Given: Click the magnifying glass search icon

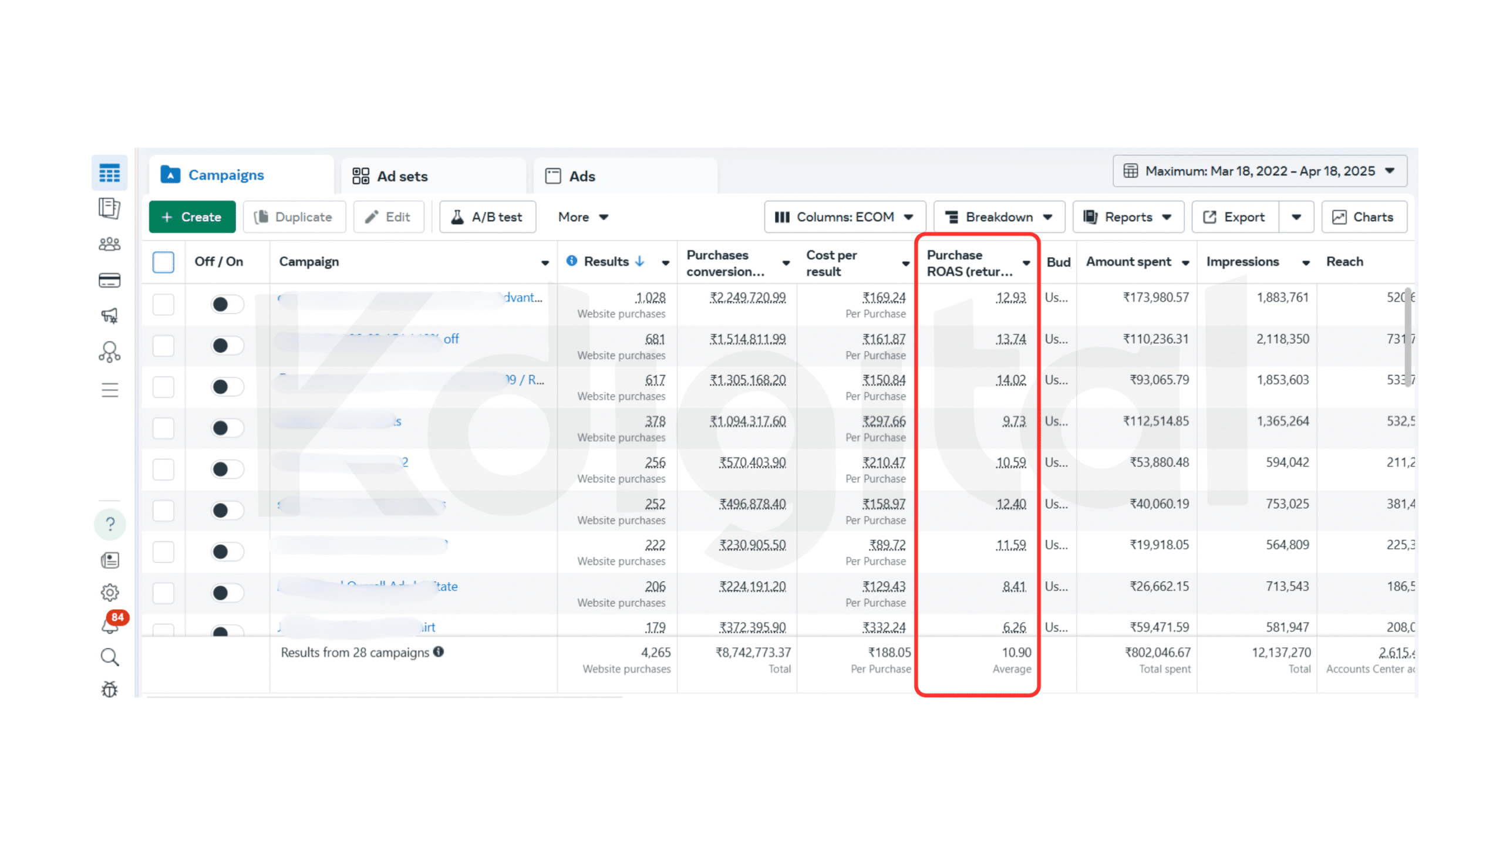Looking at the screenshot, I should [109, 657].
